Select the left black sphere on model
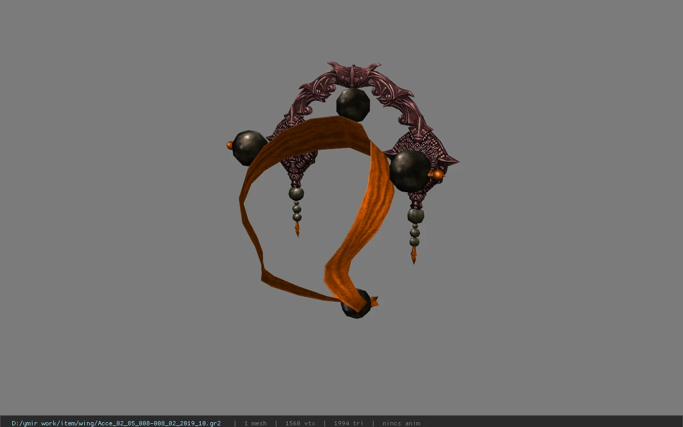Viewport: 683px width, 427px height. click(249, 147)
